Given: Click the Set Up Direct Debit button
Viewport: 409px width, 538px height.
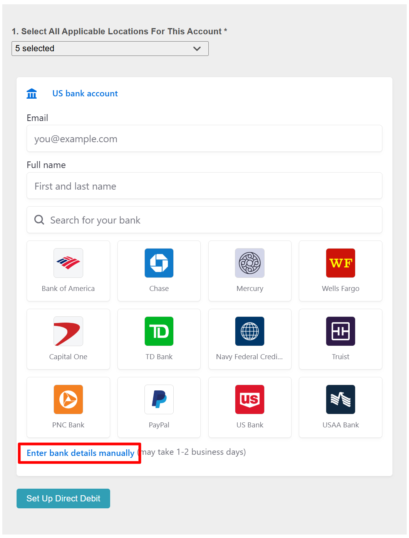Looking at the screenshot, I should tap(63, 498).
